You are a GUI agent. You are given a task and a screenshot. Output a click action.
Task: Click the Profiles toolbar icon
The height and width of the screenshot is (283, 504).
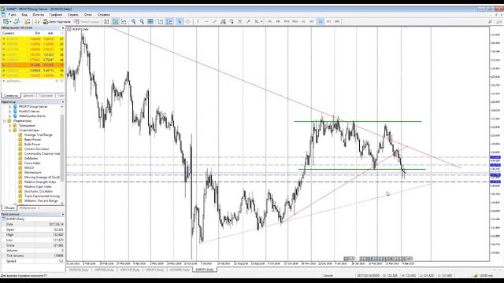click(x=17, y=21)
